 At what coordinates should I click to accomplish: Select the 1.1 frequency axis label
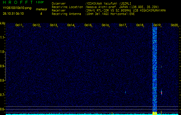(x=3, y=37)
